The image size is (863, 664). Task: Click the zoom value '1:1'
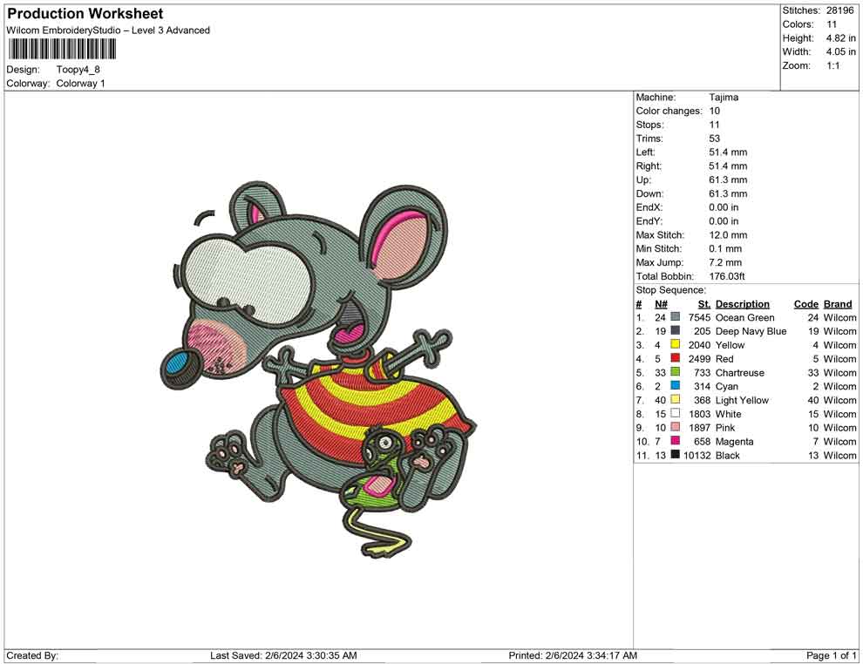833,65
